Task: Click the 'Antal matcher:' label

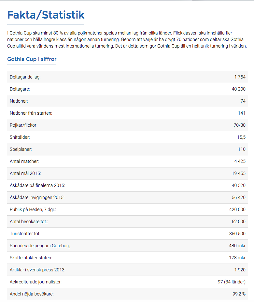Action: [24, 161]
